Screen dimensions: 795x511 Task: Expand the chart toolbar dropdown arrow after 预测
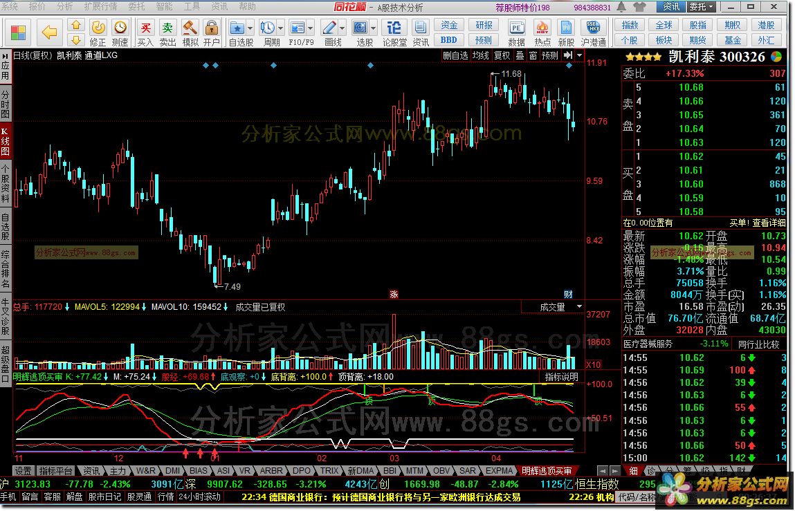click(580, 55)
